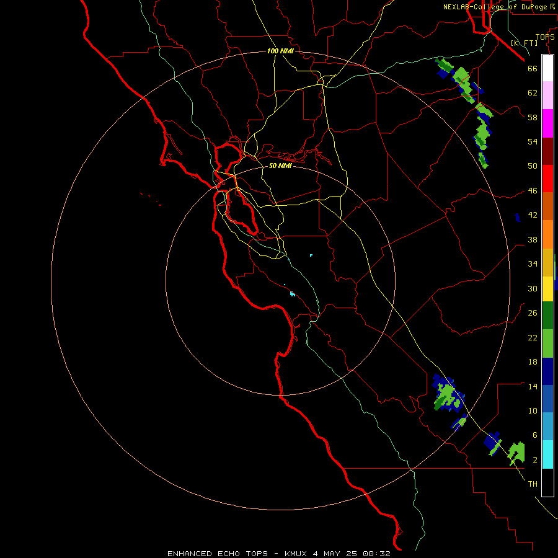This screenshot has height=558, width=558.
Task: Click the dark green legend swatch
Action: (x=547, y=315)
